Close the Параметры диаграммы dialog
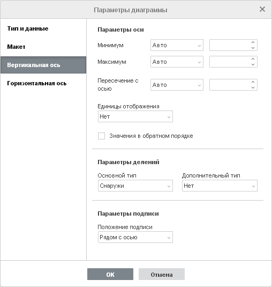The image size is (272, 287). click(x=262, y=9)
